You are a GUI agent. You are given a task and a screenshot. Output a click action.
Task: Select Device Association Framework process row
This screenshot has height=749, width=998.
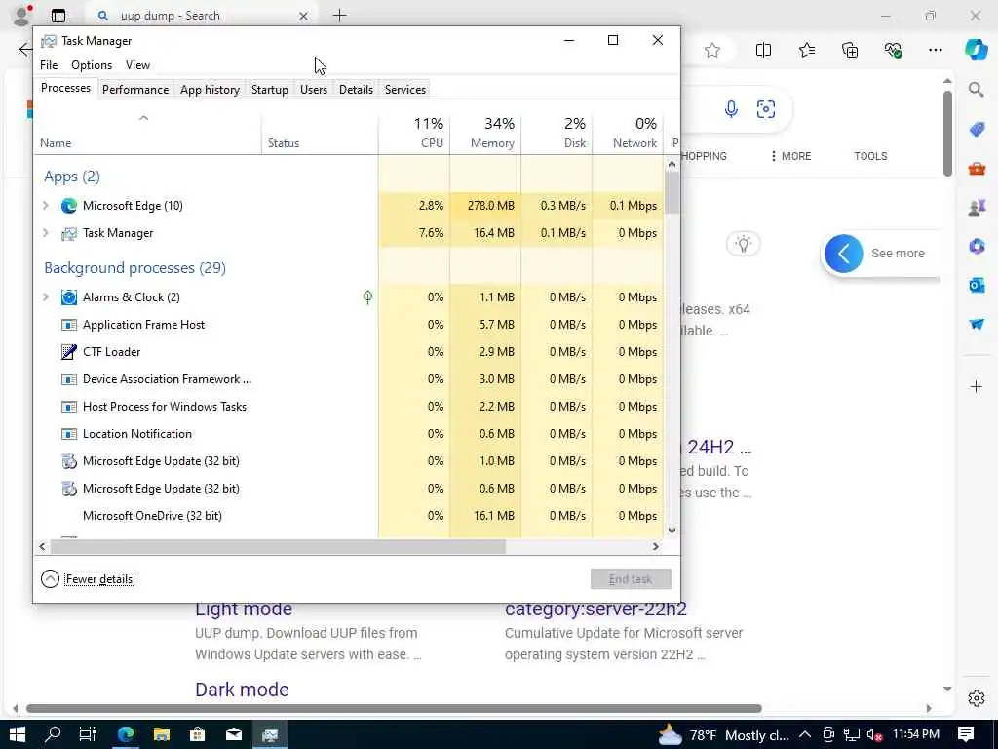[349, 379]
